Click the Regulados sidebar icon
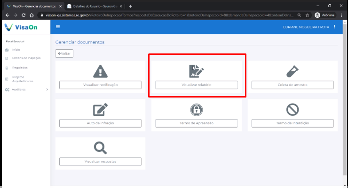Viewport: 348px width, 188px height. pyautogui.click(x=7, y=68)
